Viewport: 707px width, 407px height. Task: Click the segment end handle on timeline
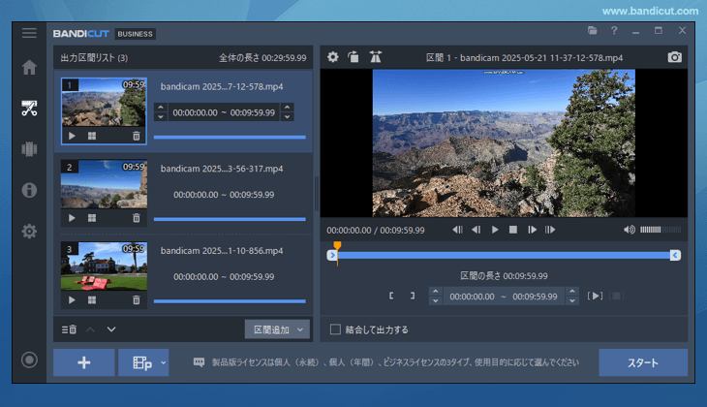[x=675, y=256]
